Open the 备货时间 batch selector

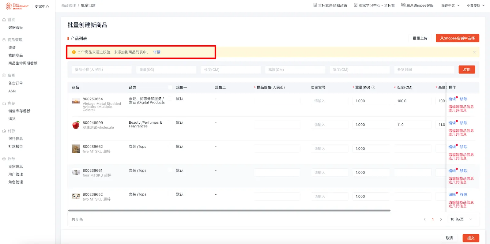424,70
